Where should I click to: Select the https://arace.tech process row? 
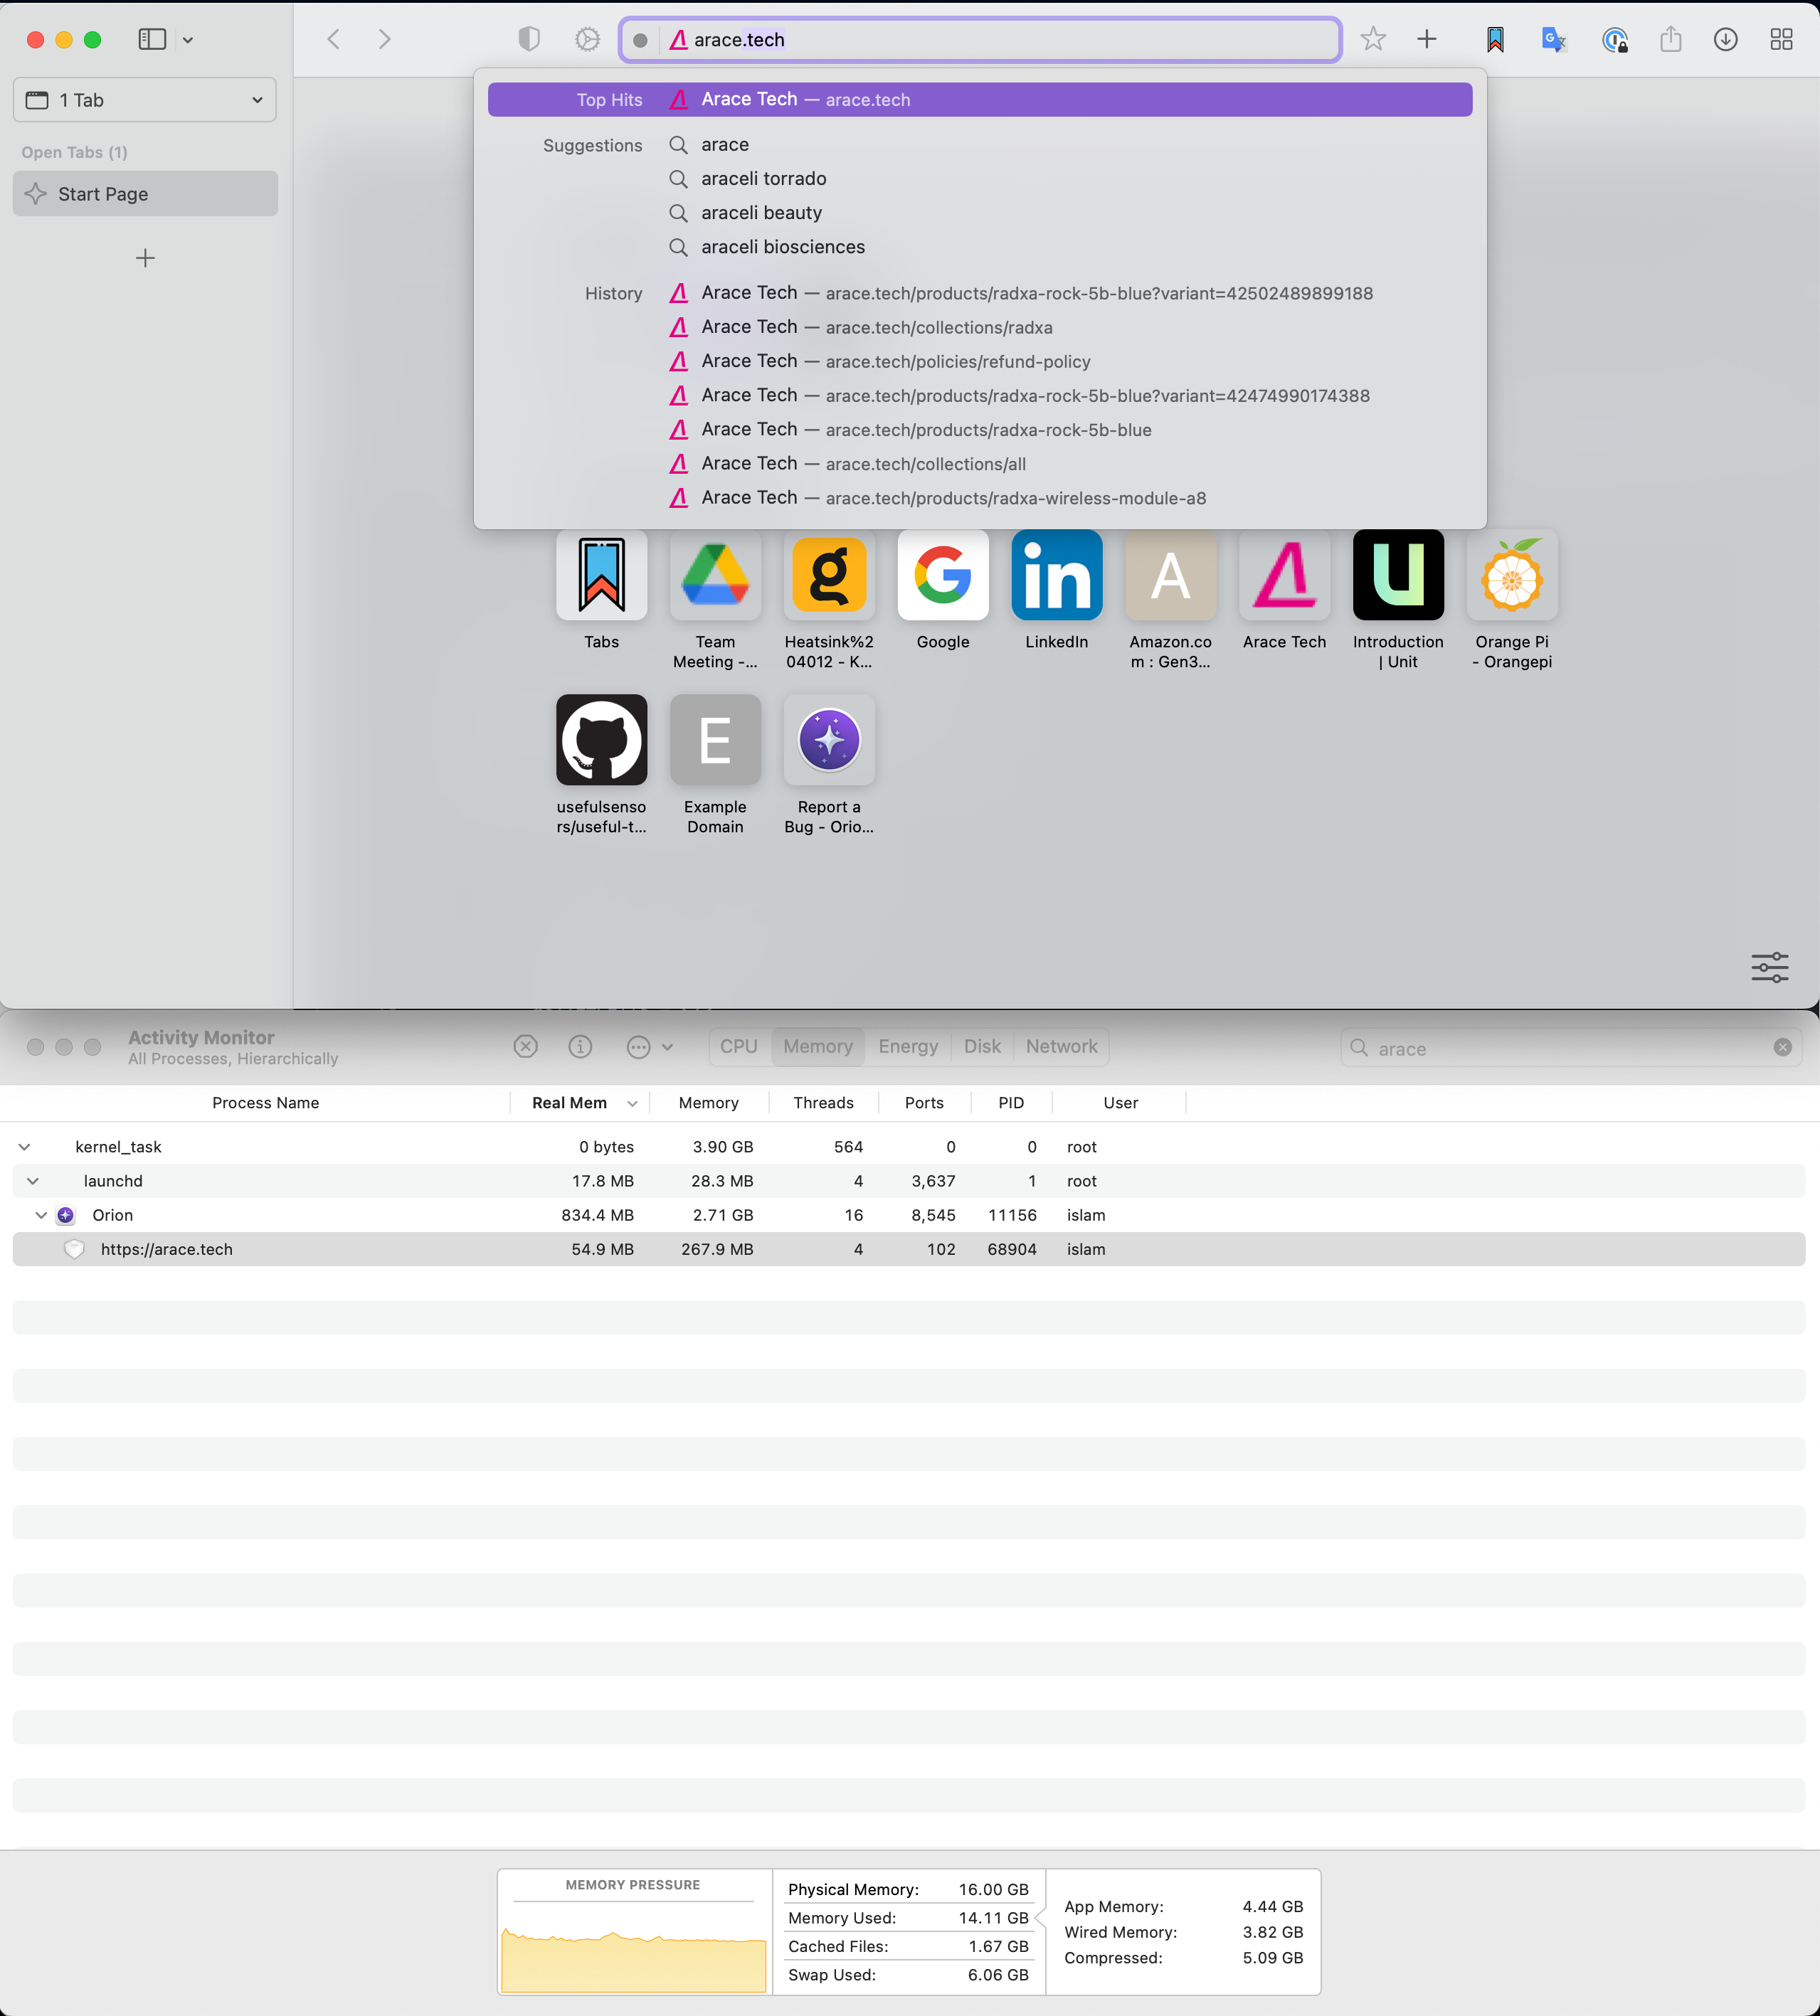coord(908,1249)
